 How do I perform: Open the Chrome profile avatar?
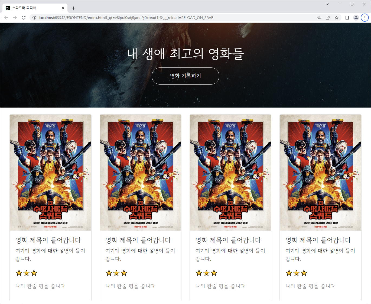[x=356, y=18]
